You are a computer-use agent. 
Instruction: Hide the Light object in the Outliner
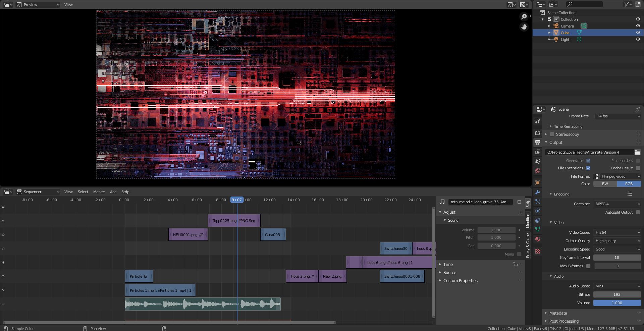pos(638,39)
